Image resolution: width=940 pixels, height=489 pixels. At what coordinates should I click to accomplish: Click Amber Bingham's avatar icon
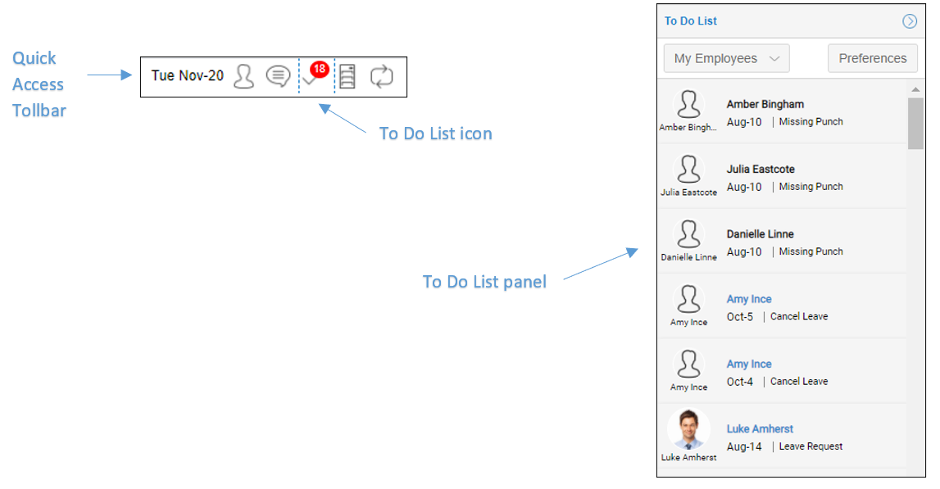click(688, 104)
